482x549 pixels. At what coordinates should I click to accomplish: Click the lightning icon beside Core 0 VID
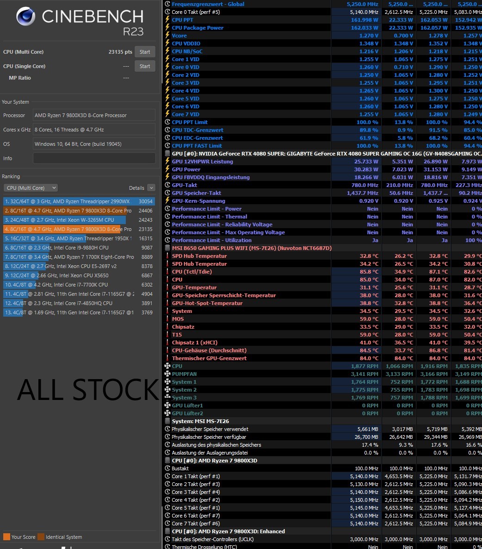[x=167, y=67]
